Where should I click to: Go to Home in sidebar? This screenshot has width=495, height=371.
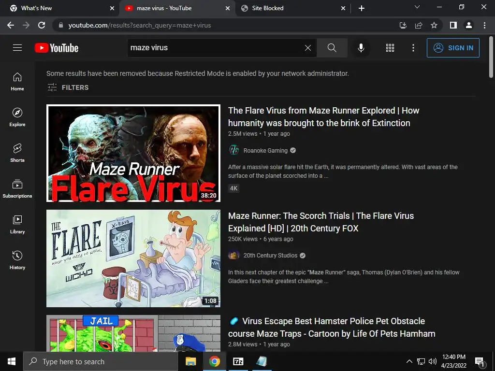17,82
